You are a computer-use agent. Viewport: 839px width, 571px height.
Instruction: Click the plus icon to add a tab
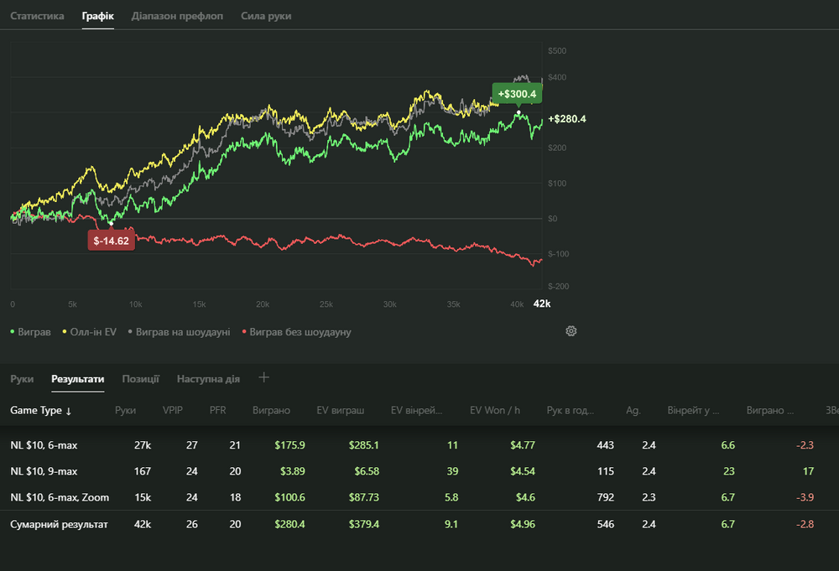click(263, 377)
